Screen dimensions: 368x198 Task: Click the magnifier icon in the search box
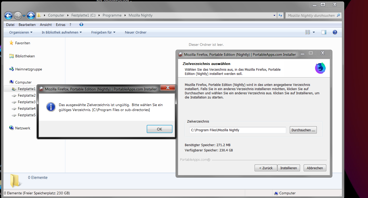click(338, 15)
